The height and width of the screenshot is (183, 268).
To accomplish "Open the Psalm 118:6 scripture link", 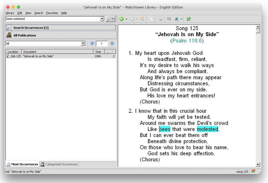I will point(187,41).
